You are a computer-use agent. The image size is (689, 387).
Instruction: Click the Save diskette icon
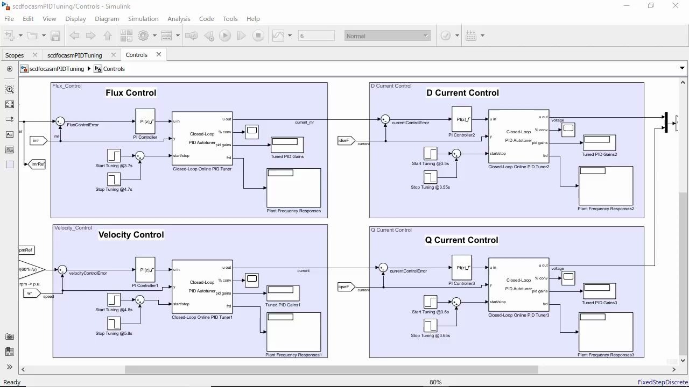[x=55, y=35]
